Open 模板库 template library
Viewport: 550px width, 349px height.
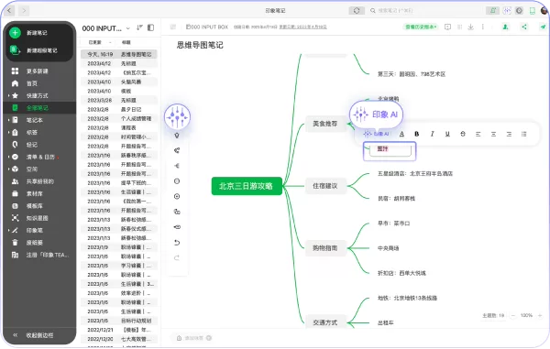point(35,206)
